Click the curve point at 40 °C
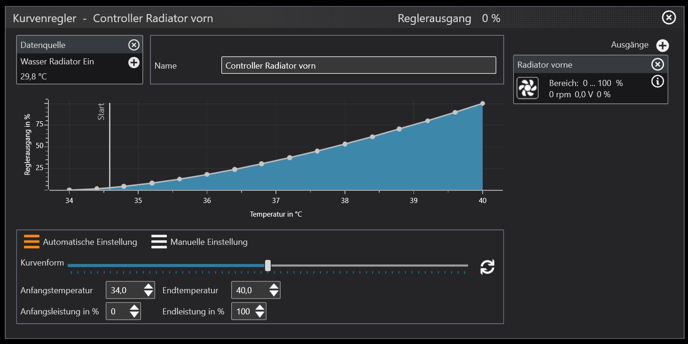688x344 pixels. [x=483, y=103]
